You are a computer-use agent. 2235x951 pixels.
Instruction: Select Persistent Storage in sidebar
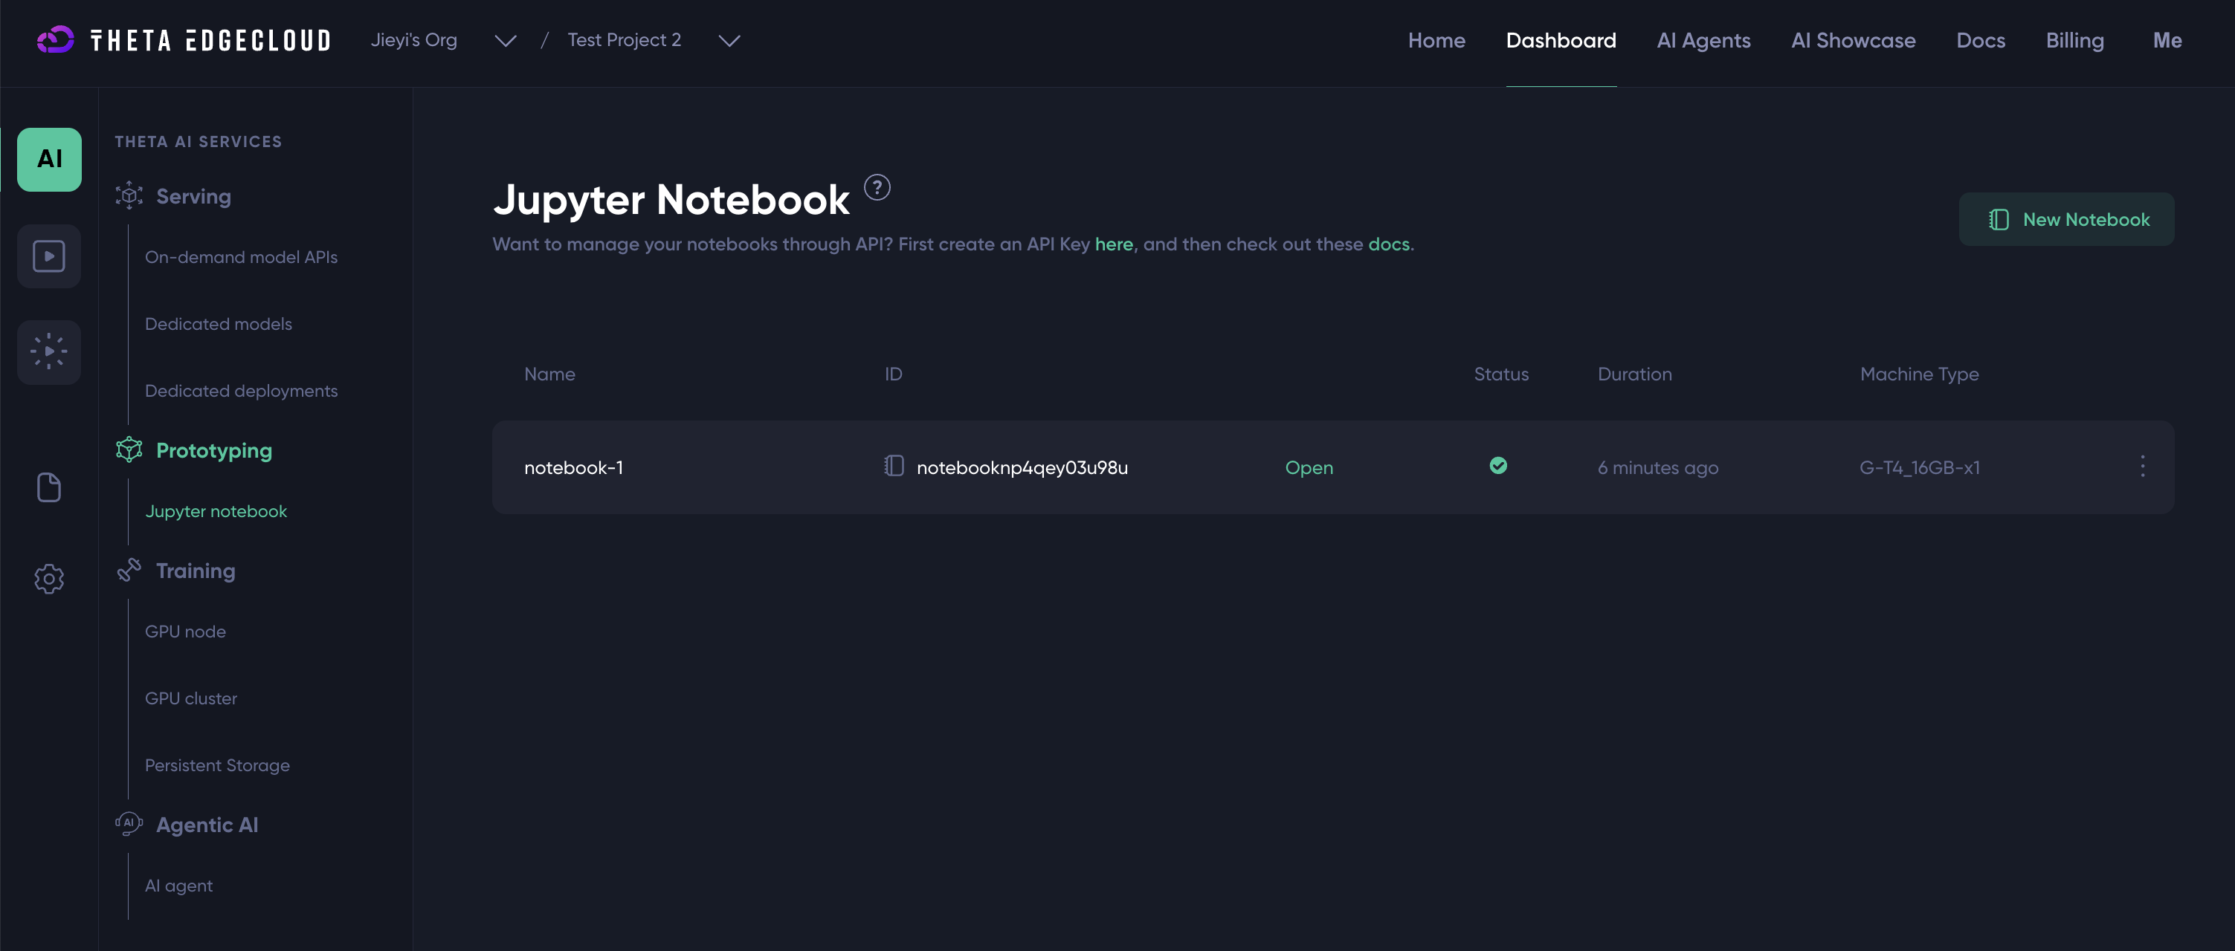(x=217, y=765)
